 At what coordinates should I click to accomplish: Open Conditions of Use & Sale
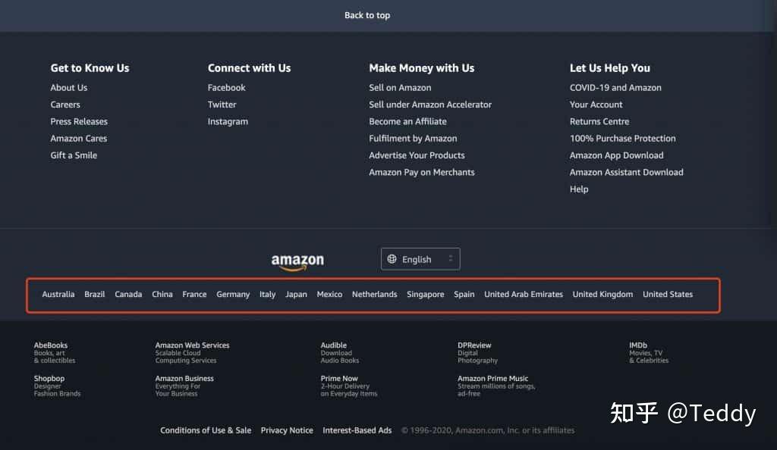[206, 430]
